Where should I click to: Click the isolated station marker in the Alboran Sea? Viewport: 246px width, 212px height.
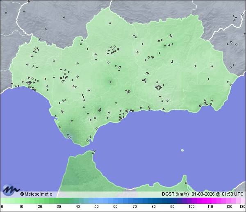182,150
